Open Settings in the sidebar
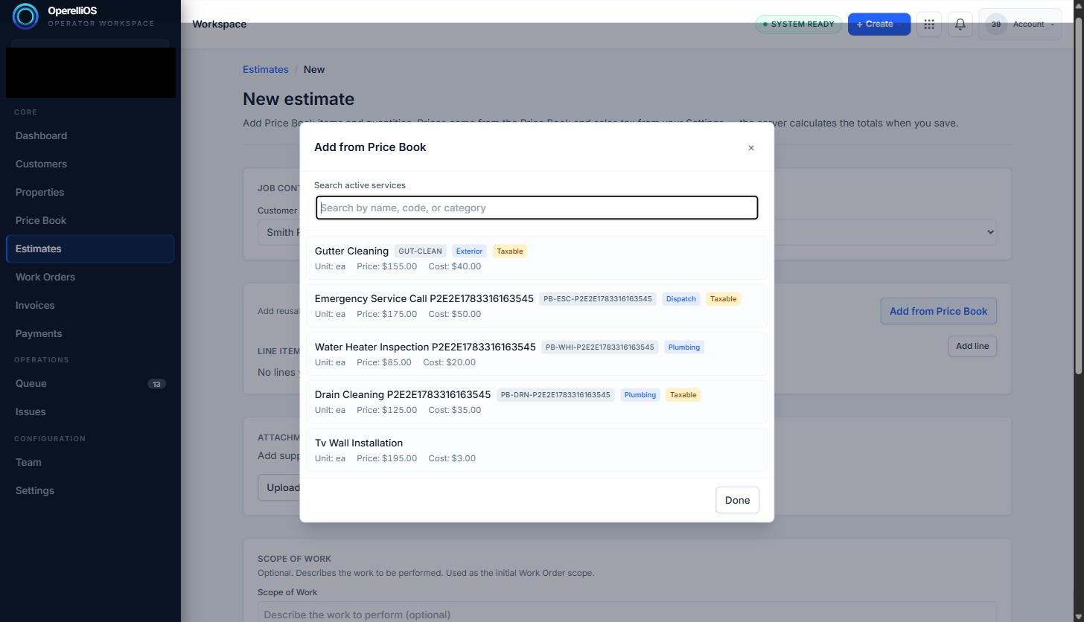The width and height of the screenshot is (1084, 622). point(90,490)
